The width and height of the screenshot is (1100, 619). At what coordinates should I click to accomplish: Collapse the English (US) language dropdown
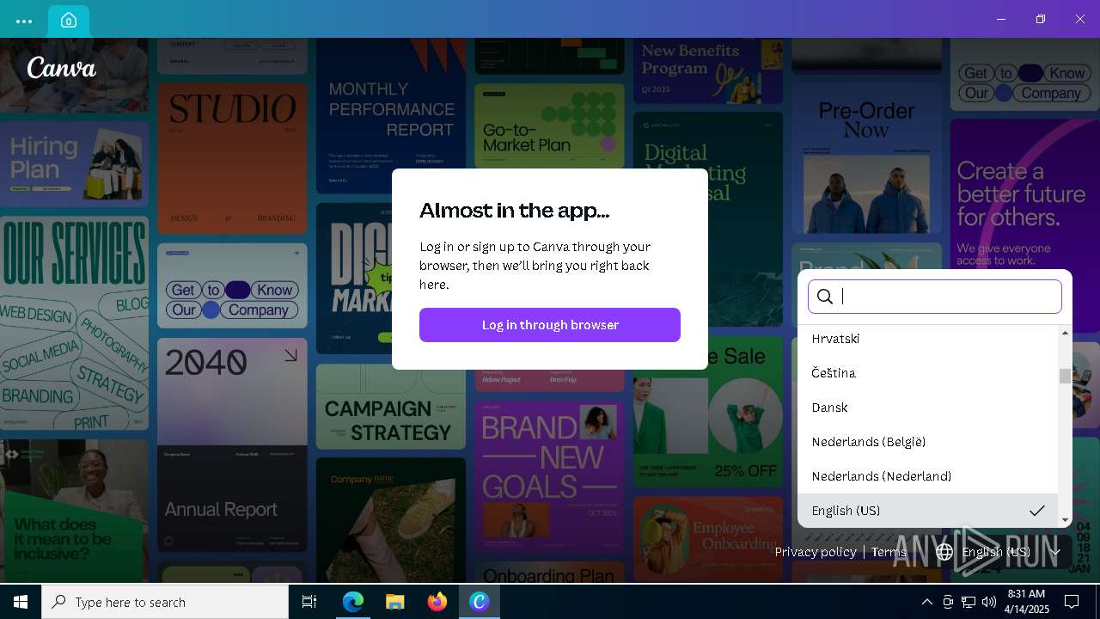tap(997, 552)
